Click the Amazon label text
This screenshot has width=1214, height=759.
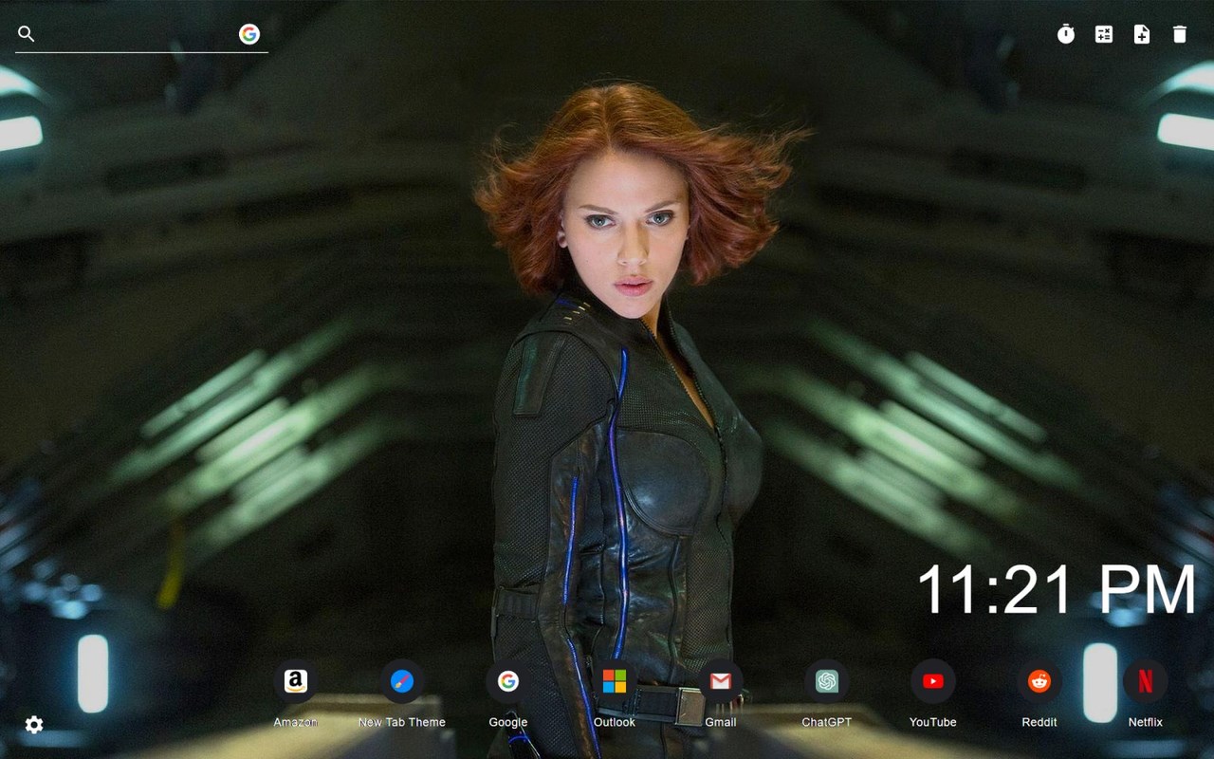coord(296,722)
